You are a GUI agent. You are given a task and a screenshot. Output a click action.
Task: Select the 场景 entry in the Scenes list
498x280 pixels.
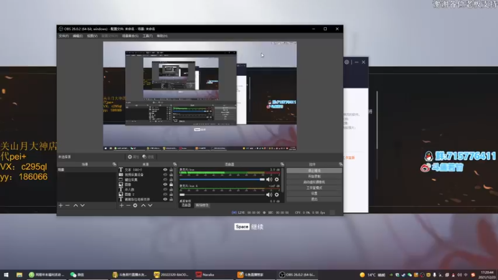pyautogui.click(x=87, y=170)
